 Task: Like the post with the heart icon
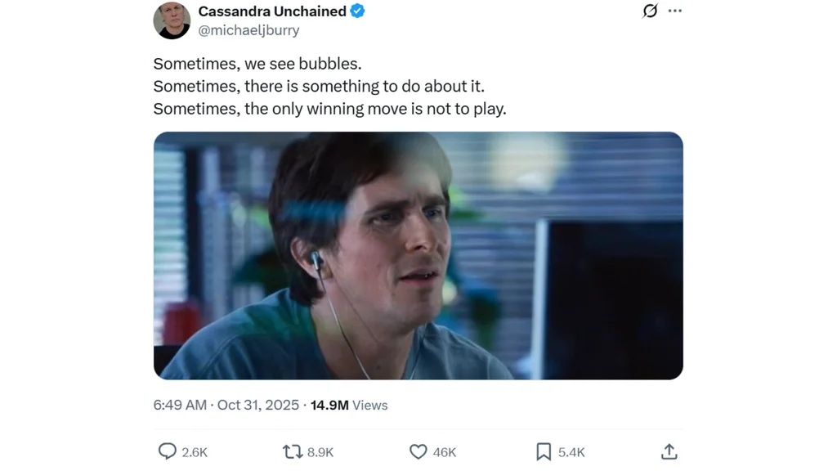point(418,451)
